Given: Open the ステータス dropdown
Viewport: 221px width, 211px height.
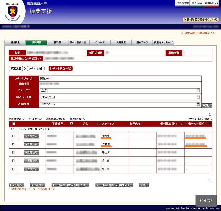Looking at the screenshot, I should point(119,90).
